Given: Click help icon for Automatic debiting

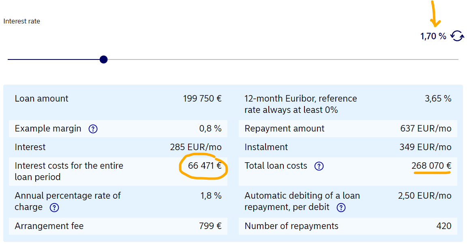Looking at the screenshot, I should 341,208.
